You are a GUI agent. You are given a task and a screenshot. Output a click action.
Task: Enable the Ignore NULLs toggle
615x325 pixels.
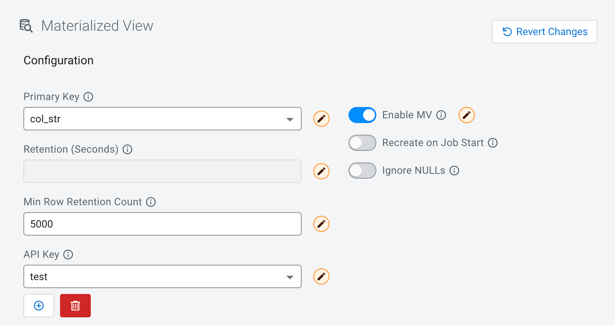(362, 171)
